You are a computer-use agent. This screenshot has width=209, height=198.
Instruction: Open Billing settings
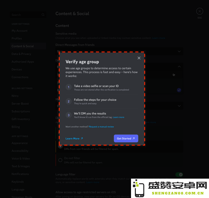(16, 127)
